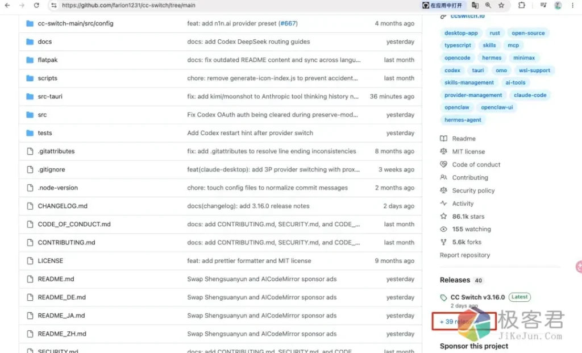
Task: Open the browser extensions puzzle icon
Action: (x=522, y=5)
